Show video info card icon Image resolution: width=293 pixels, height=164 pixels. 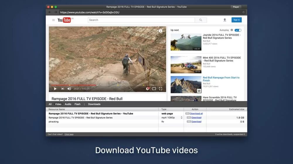coord(161,31)
